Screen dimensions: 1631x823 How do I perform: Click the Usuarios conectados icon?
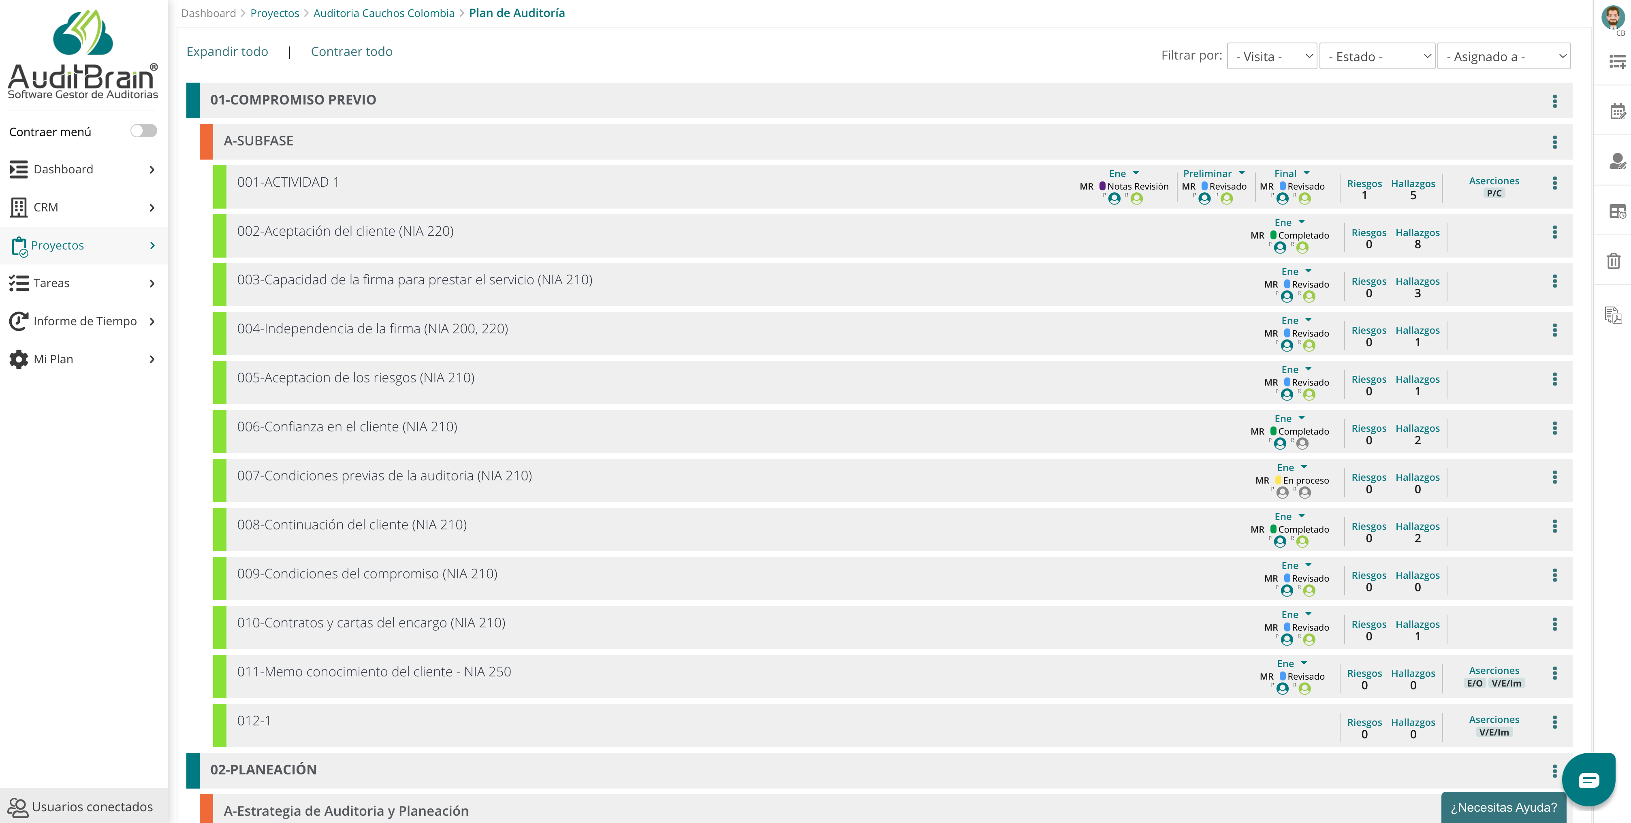tap(19, 806)
